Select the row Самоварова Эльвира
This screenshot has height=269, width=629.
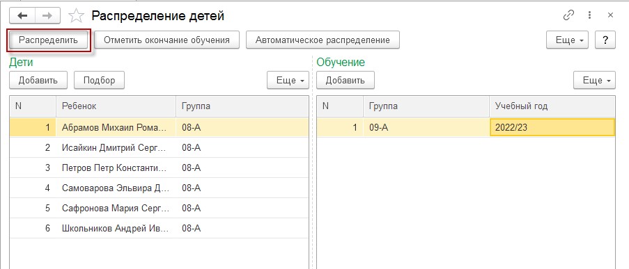click(160, 188)
